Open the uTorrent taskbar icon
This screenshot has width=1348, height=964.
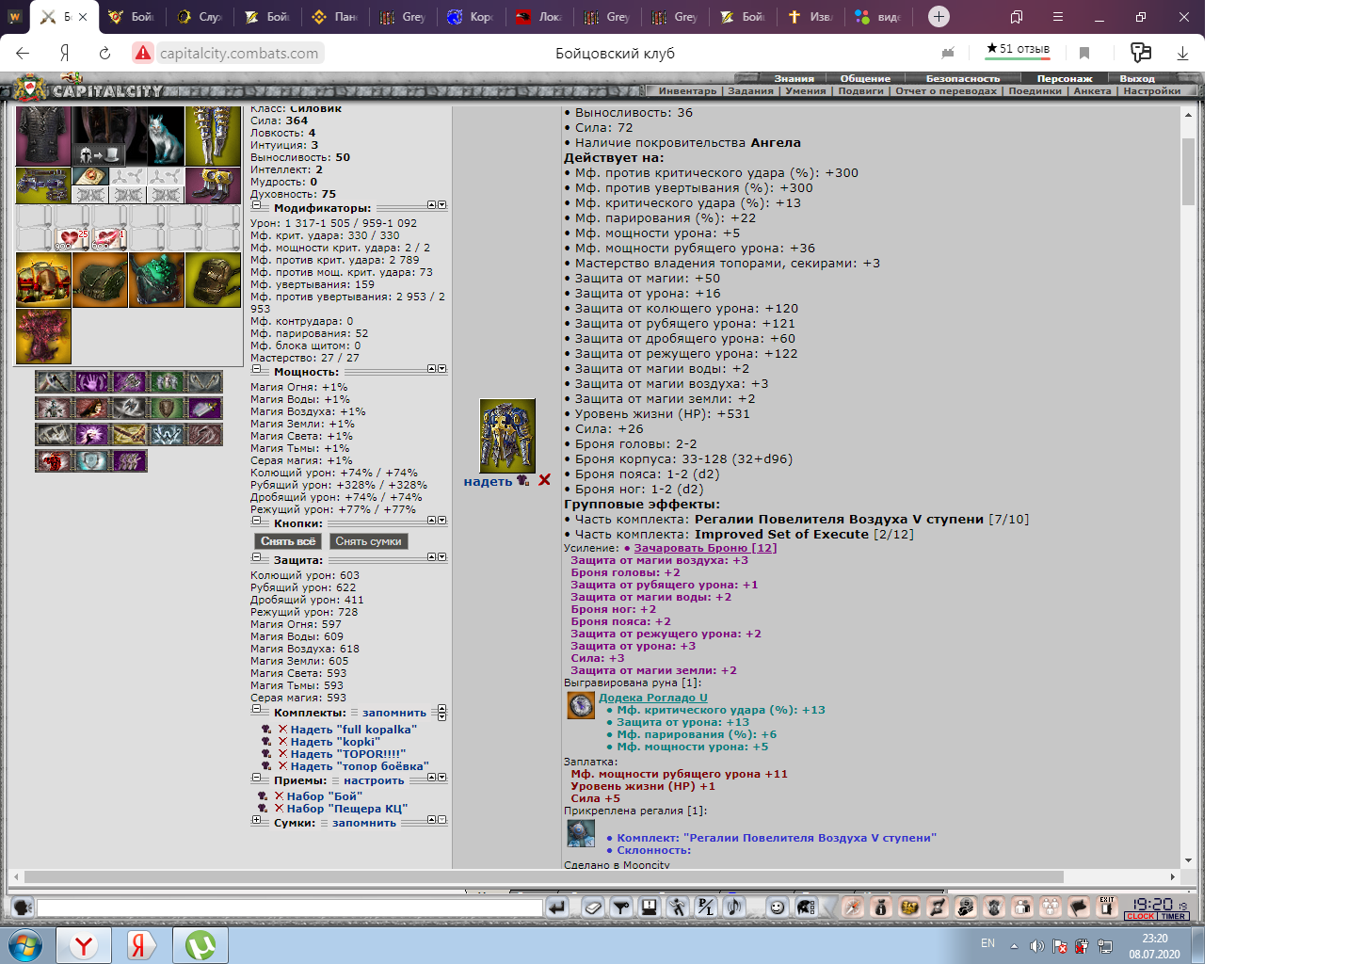click(x=201, y=945)
